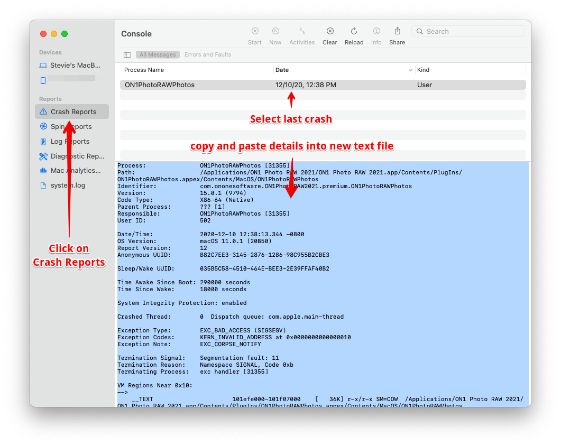Expand the Date column sort chevron

pos(410,70)
